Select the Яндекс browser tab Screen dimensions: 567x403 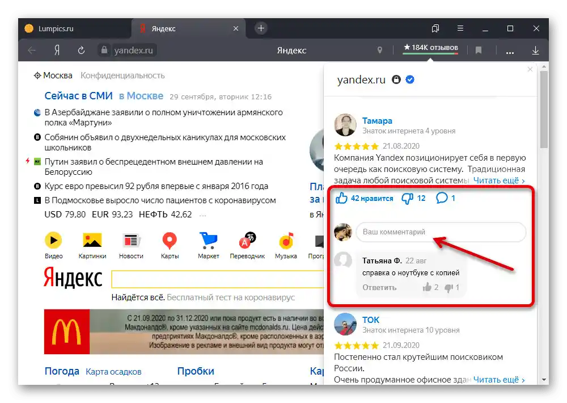[x=188, y=28]
